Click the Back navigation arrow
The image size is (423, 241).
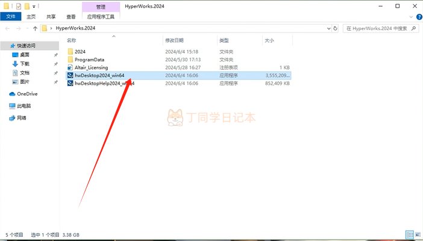(8, 28)
